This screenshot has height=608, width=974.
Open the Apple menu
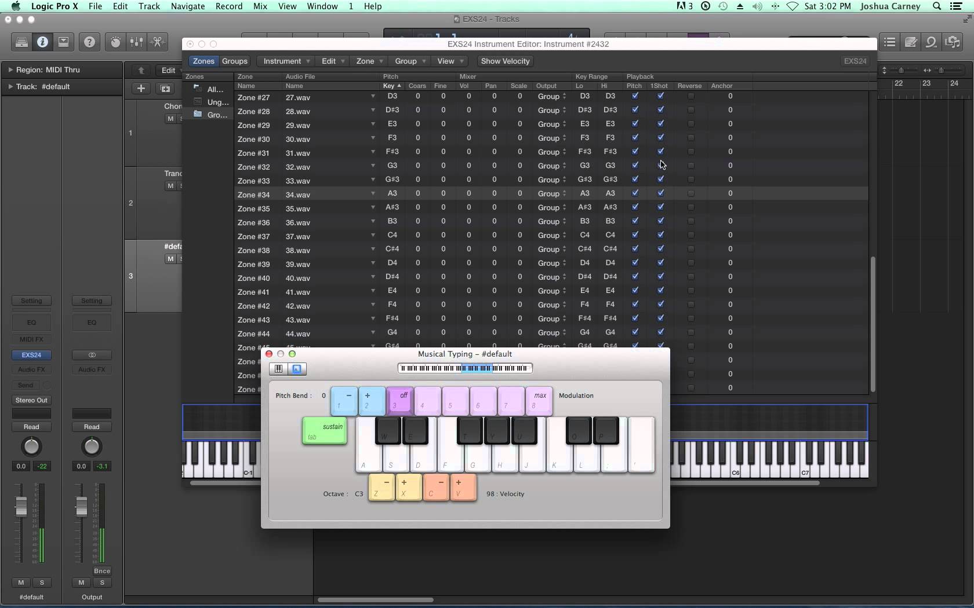[16, 6]
